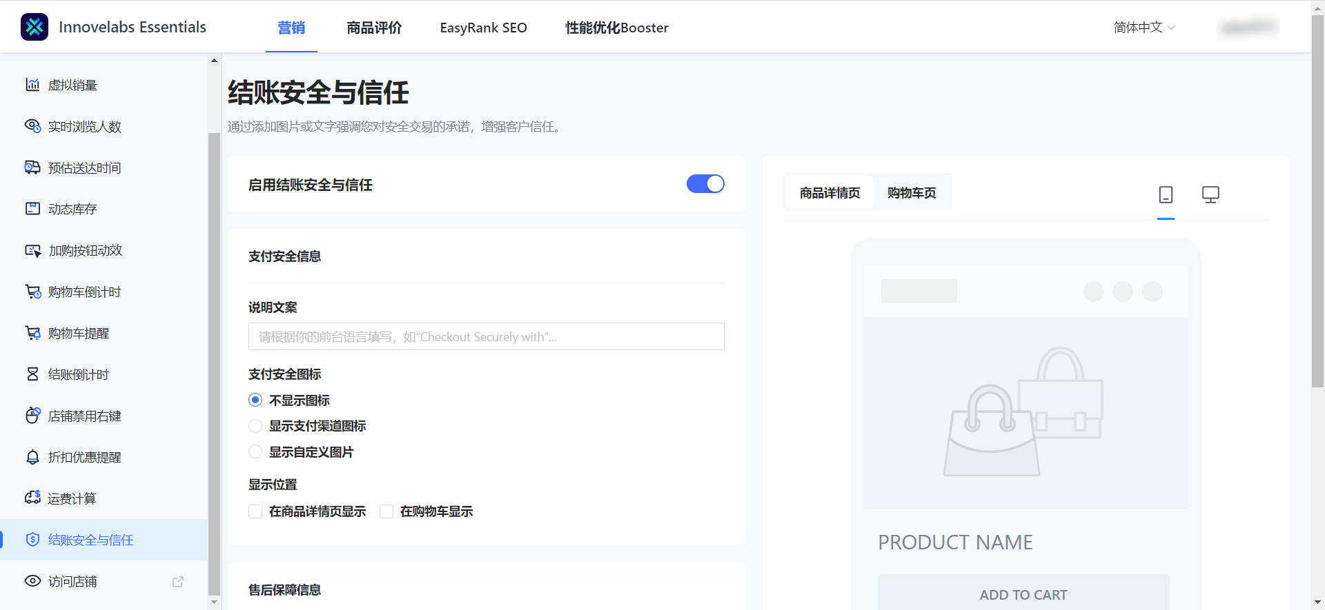Image resolution: width=1325 pixels, height=610 pixels.
Task: Click external link icon beside 访问店铺
Action: pyautogui.click(x=178, y=582)
